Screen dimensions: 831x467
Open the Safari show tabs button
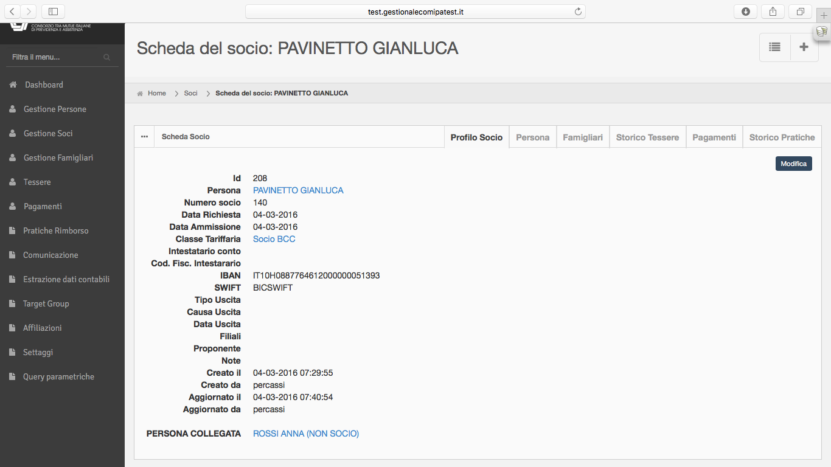(x=801, y=12)
